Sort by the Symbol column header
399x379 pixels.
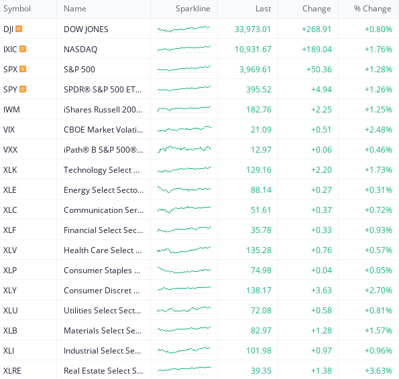[17, 9]
